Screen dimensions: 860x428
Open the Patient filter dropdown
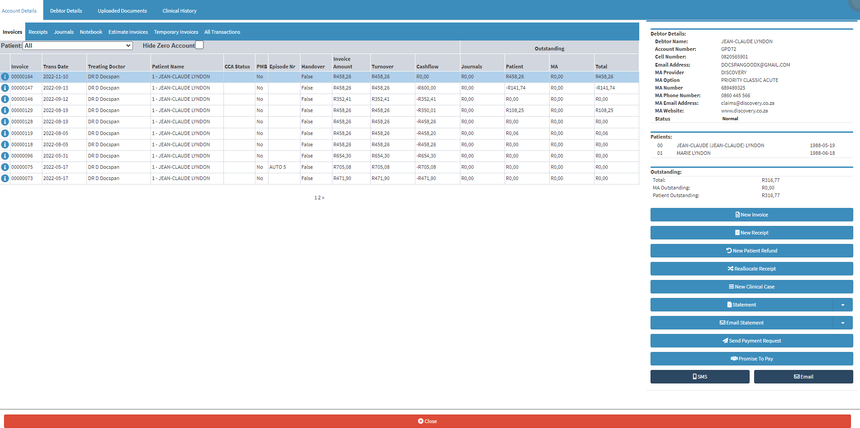click(x=77, y=46)
